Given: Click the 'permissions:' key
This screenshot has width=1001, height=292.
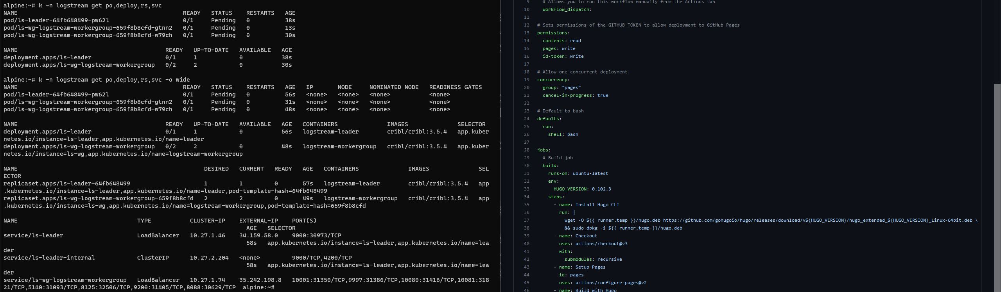Looking at the screenshot, I should (553, 33).
